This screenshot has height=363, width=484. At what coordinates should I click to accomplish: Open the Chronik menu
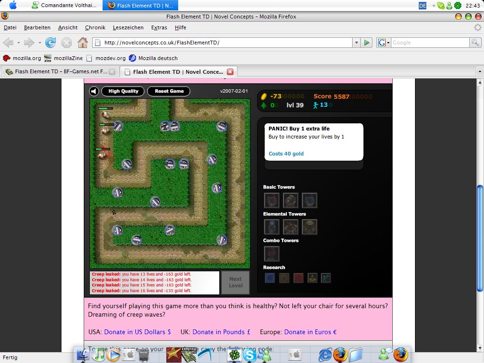[95, 27]
